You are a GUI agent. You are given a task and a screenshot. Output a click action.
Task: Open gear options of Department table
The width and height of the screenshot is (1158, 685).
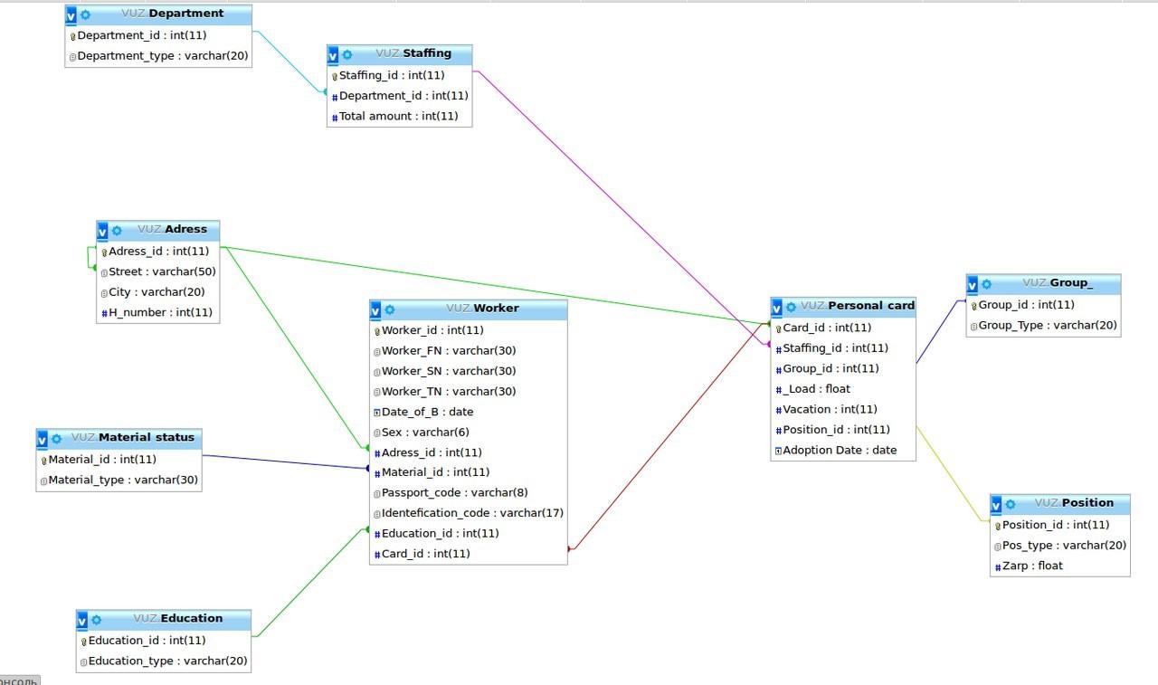pos(85,15)
